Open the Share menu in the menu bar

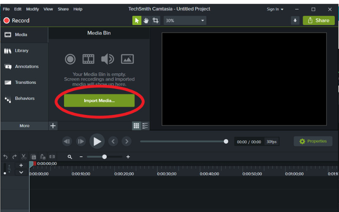[x=63, y=9]
